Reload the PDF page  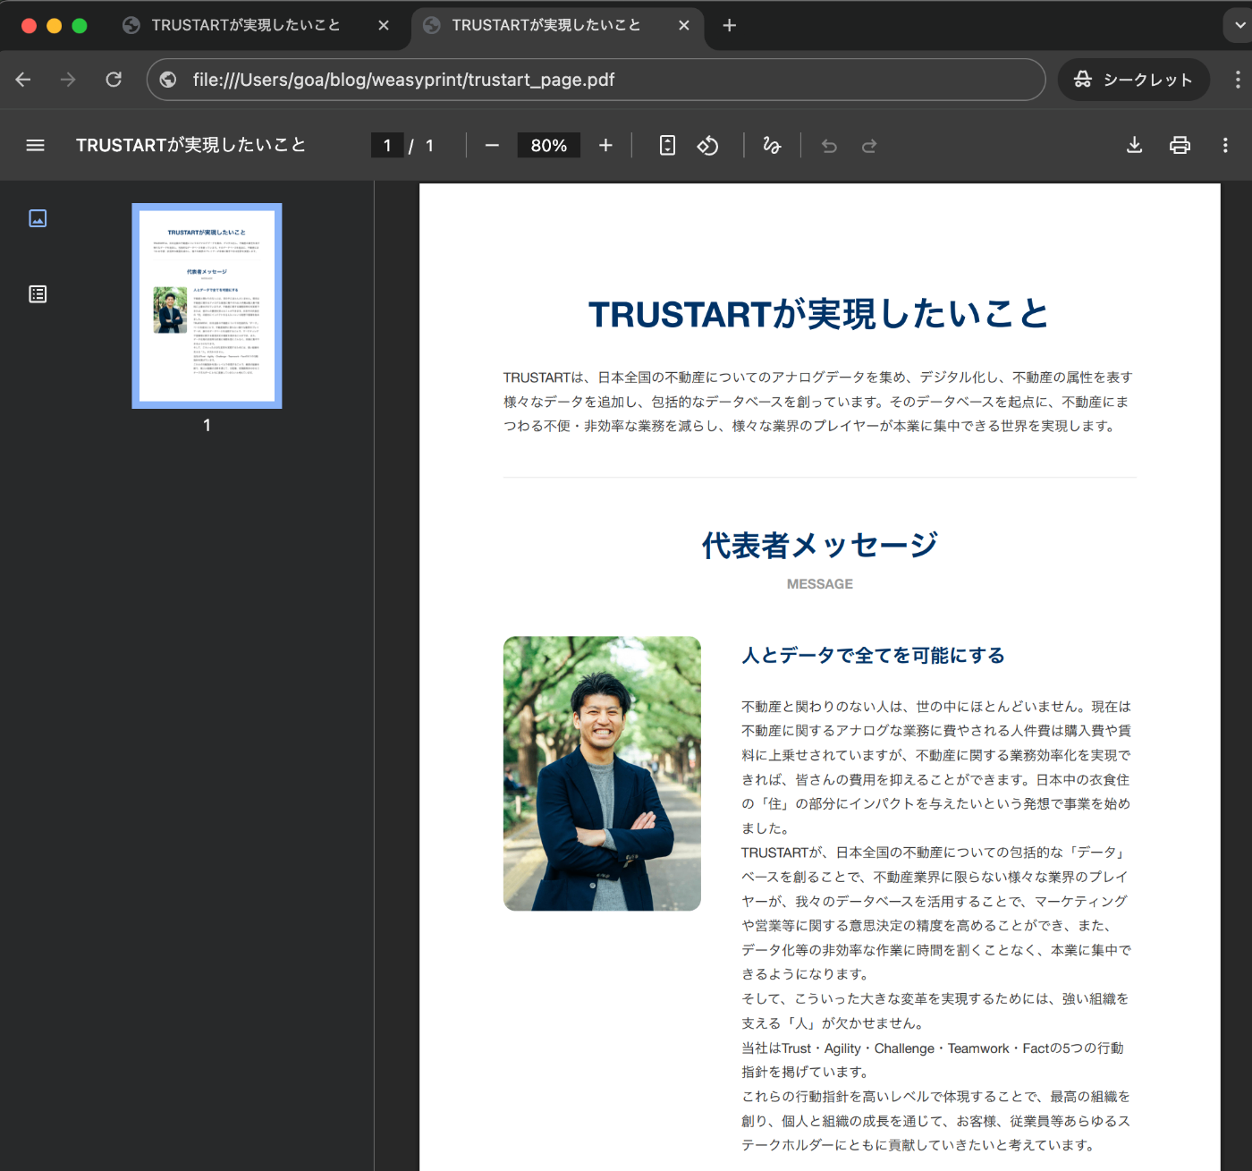point(114,80)
